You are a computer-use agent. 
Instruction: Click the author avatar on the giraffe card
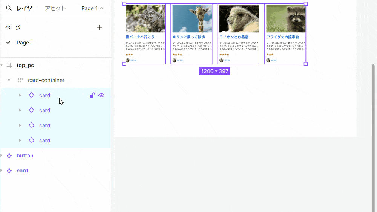tap(175, 60)
